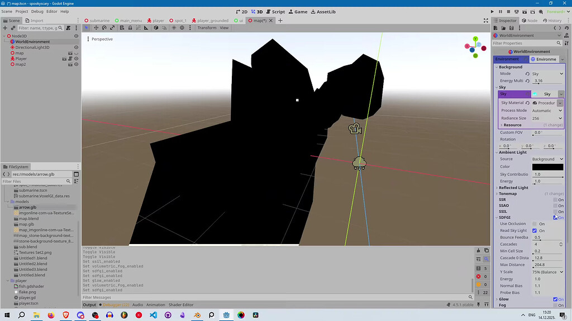The image size is (572, 321).
Task: Open Godot from the Windows taskbar
Action: (226, 315)
